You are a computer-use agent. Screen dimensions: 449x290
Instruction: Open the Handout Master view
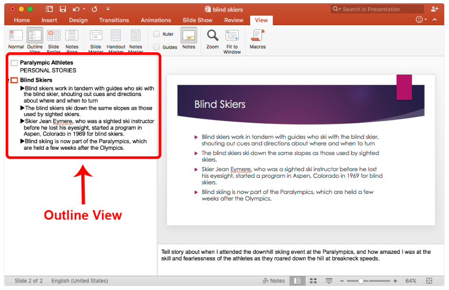116,38
